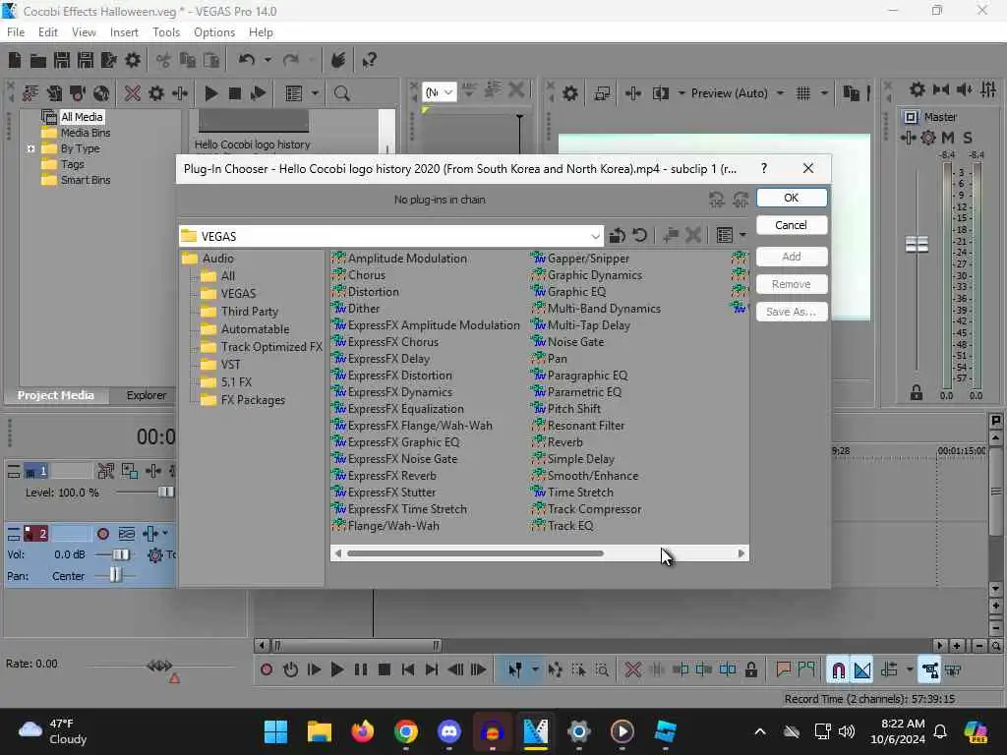Open Video Preview project settings gear
The width and height of the screenshot is (1007, 755).
[569, 93]
